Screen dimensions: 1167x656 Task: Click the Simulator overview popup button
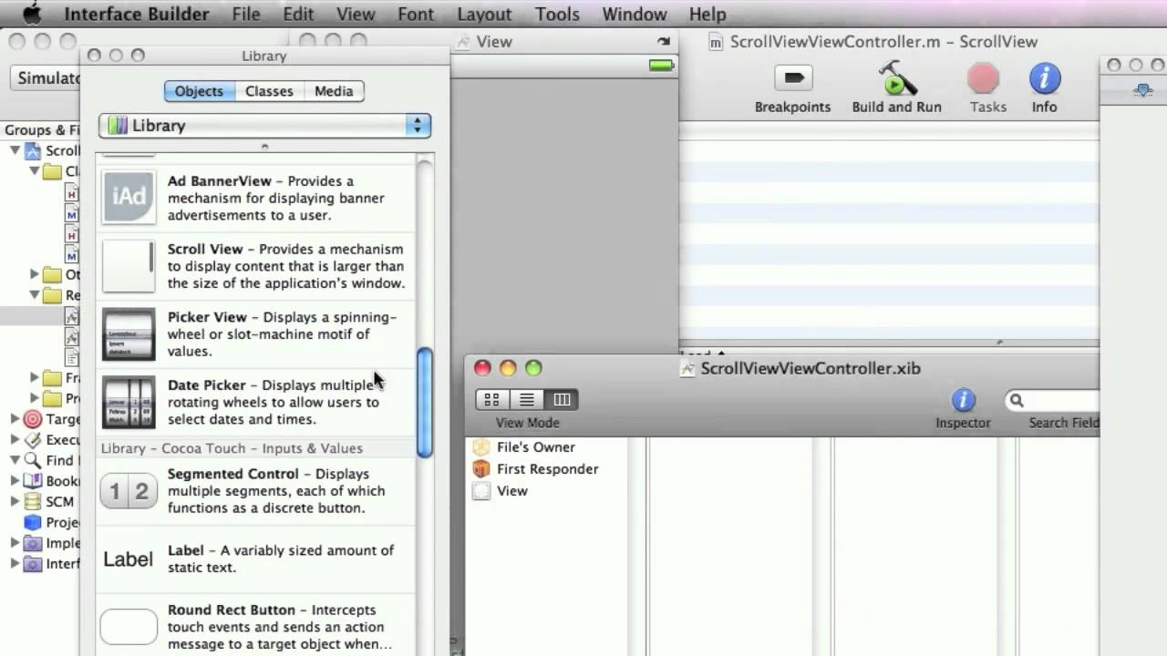pos(46,78)
